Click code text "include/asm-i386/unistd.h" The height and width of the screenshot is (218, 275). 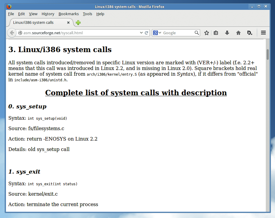click(40, 80)
